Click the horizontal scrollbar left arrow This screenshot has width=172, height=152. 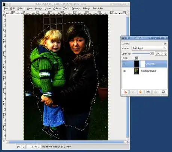click(7, 142)
